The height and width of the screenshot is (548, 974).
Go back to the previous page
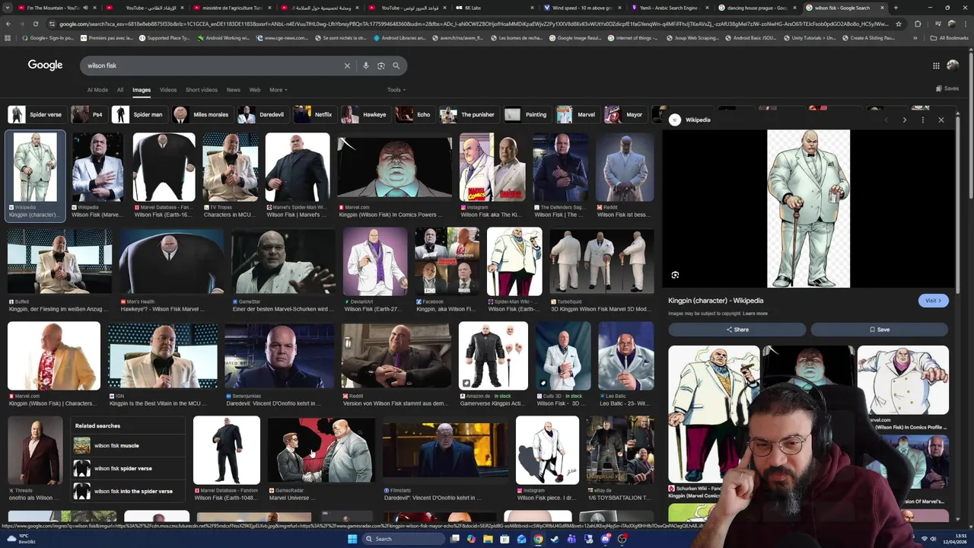[8, 24]
